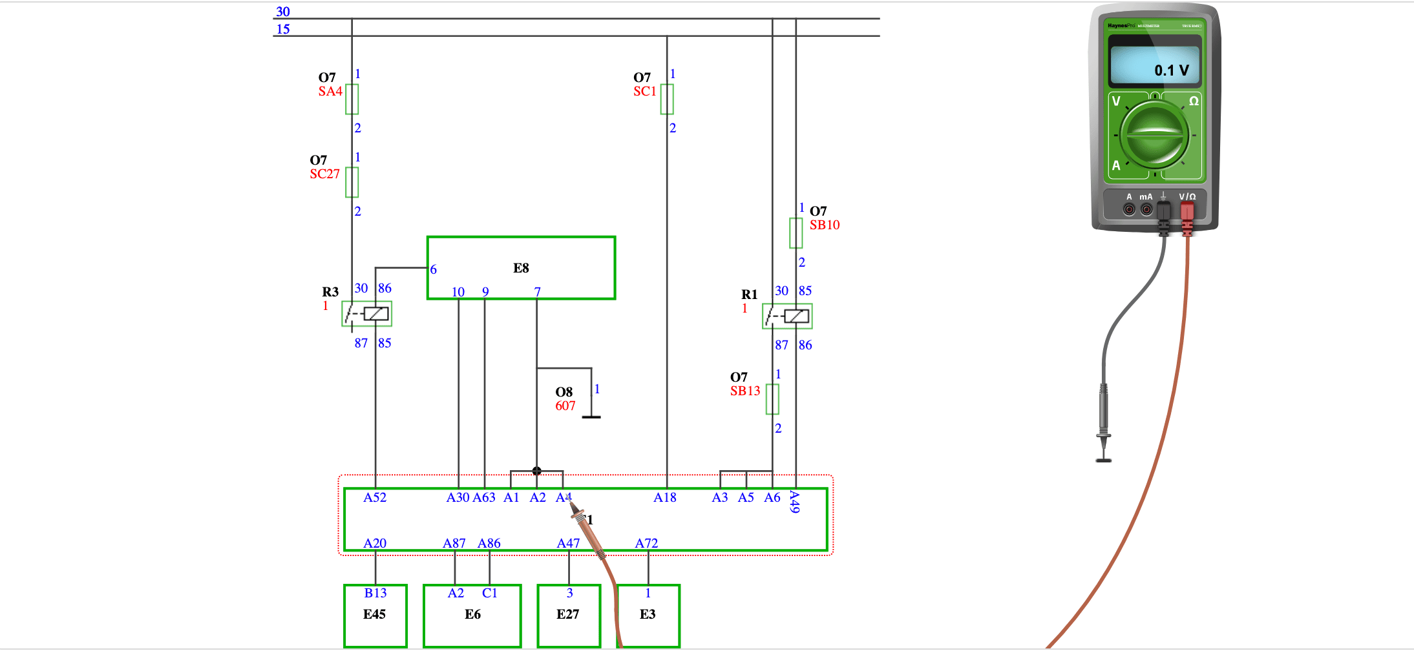Click the SC27 fuse label
1414x651 pixels.
point(324,174)
